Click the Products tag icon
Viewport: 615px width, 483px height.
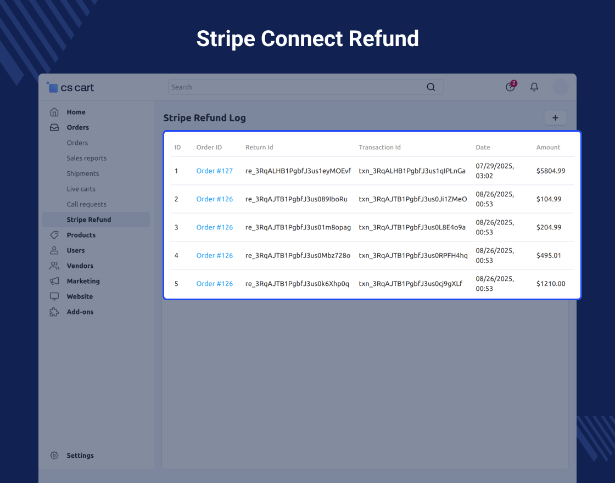coord(54,235)
